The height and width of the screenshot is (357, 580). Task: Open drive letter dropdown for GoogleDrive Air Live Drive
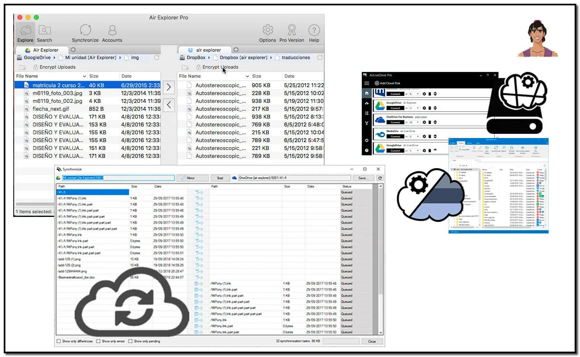(x=414, y=150)
